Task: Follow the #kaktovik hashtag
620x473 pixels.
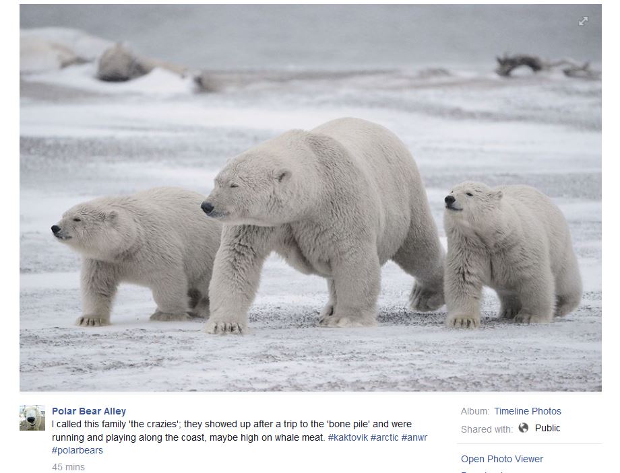Action: coord(348,437)
